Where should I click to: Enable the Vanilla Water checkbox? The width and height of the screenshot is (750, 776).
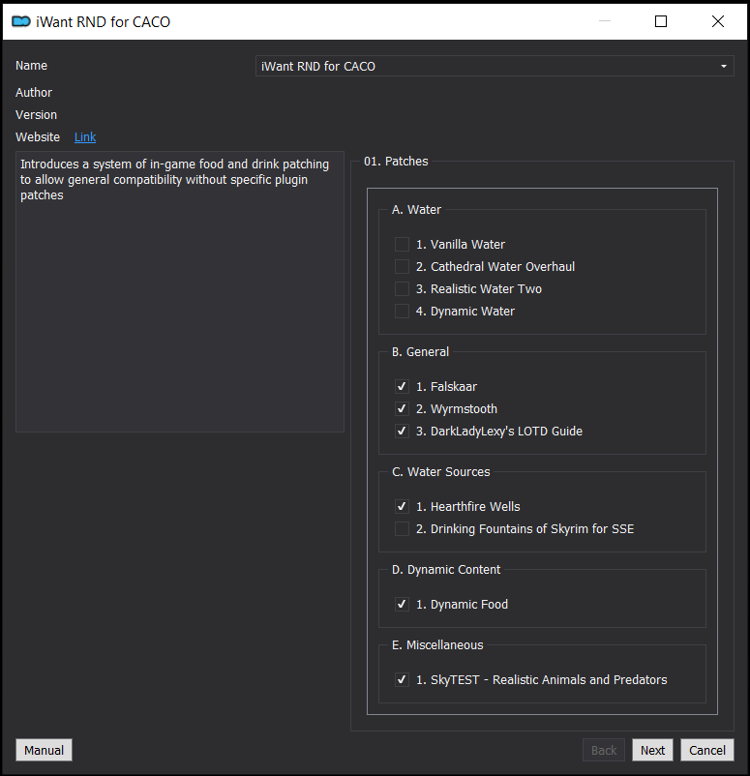(402, 245)
